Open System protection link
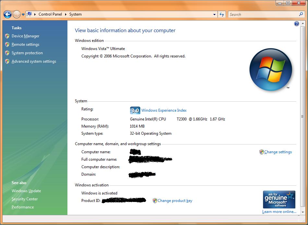308x225 pixels. [x=27, y=53]
